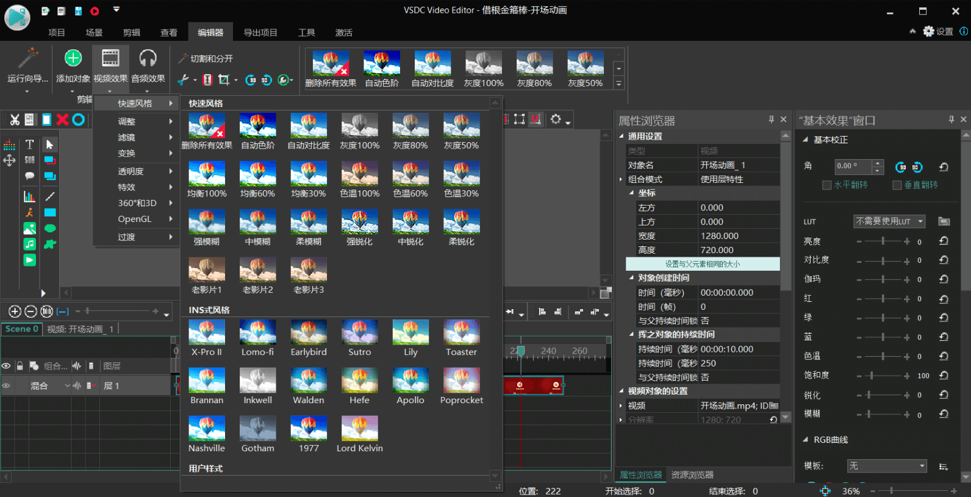Screen dimensions: 971x497
Task: Open the LUT 不需要使用LUT dropdown
Action: [x=889, y=221]
